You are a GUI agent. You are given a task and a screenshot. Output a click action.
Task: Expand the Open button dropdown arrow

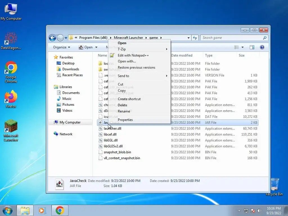point(96,47)
